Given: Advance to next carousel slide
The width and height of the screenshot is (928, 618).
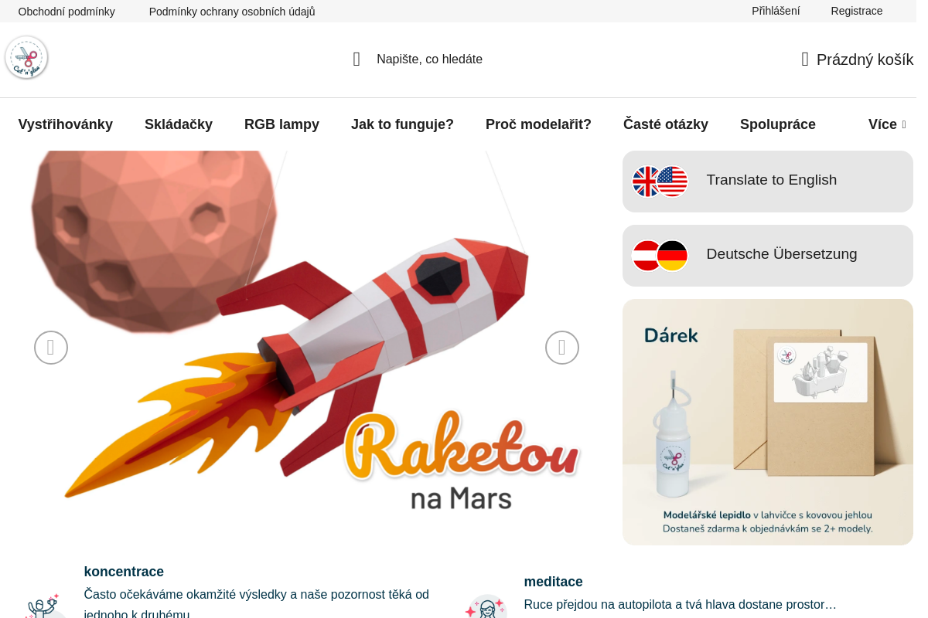Looking at the screenshot, I should pos(562,348).
